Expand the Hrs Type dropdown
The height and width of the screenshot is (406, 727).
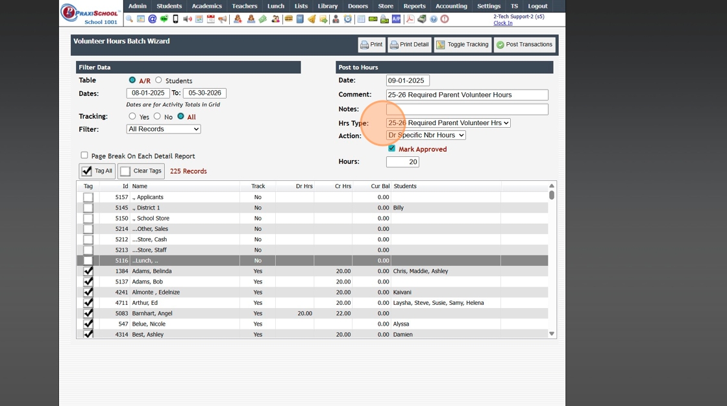[448, 123]
